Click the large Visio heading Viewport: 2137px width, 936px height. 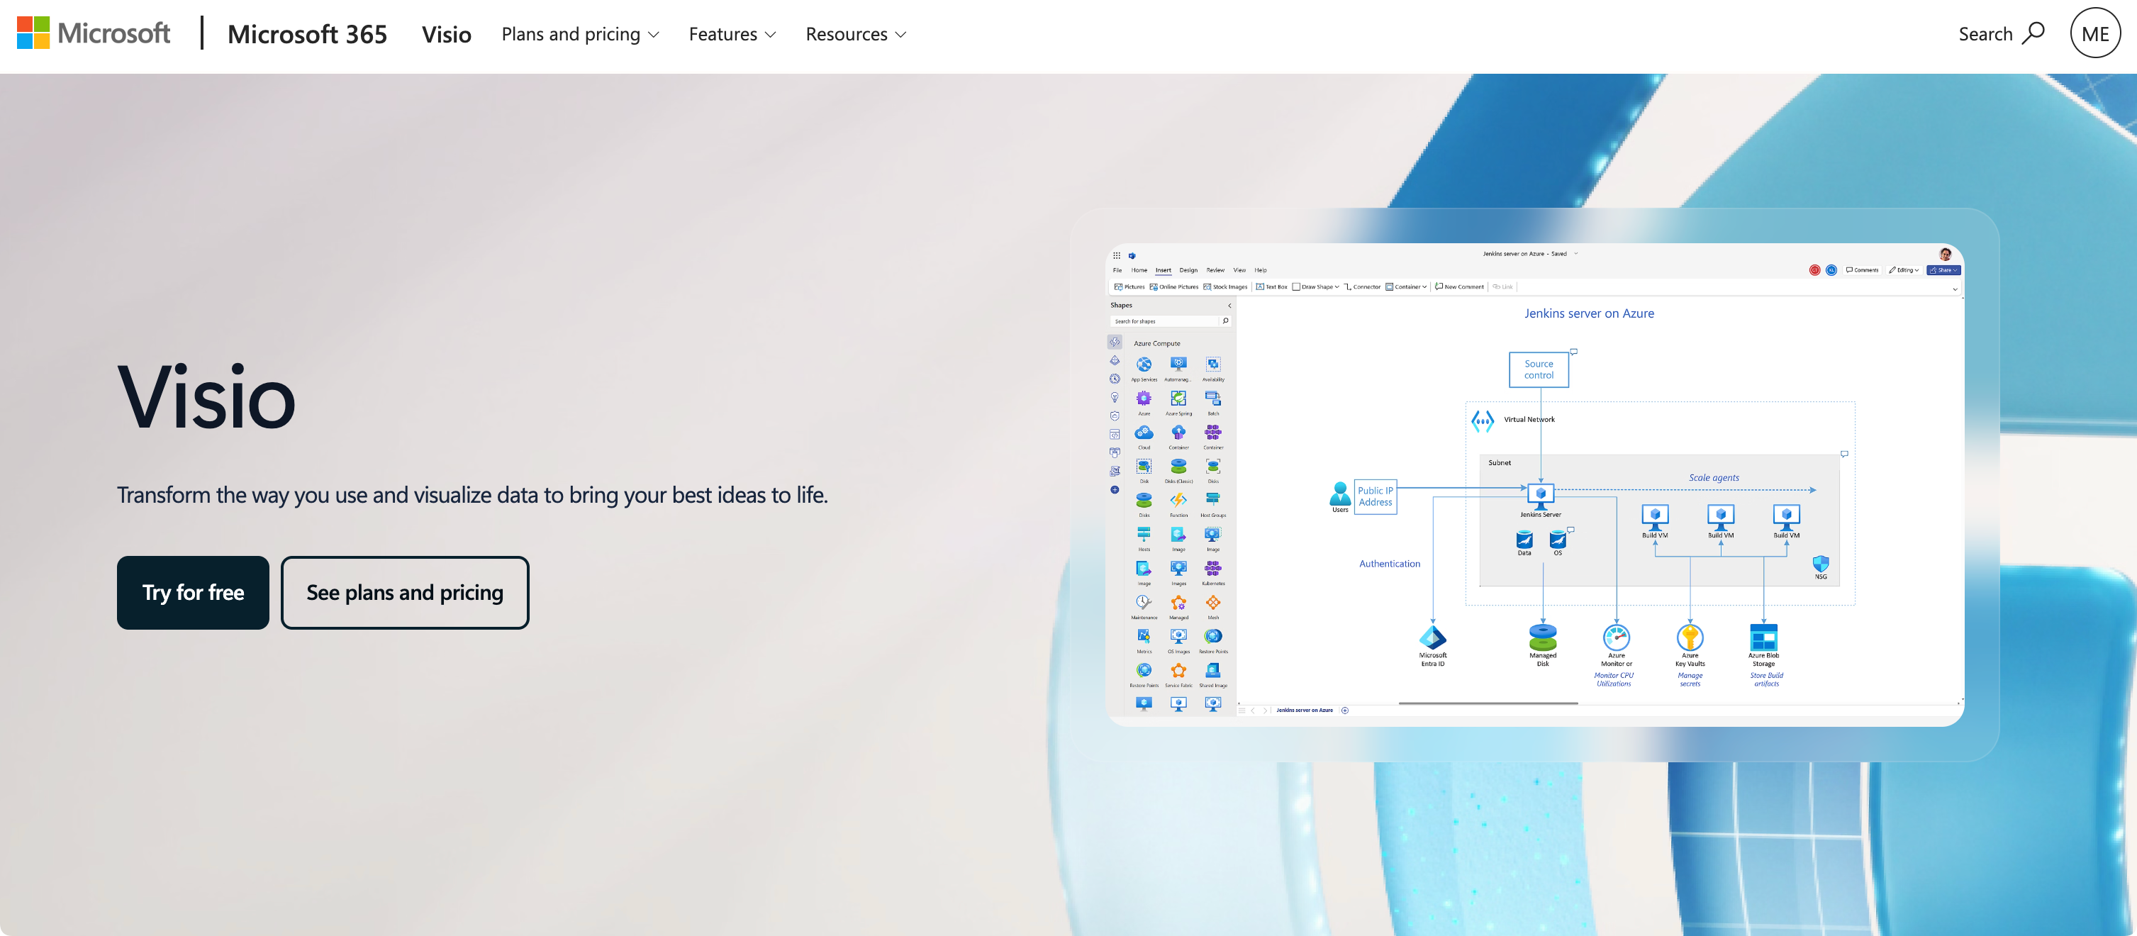206,398
